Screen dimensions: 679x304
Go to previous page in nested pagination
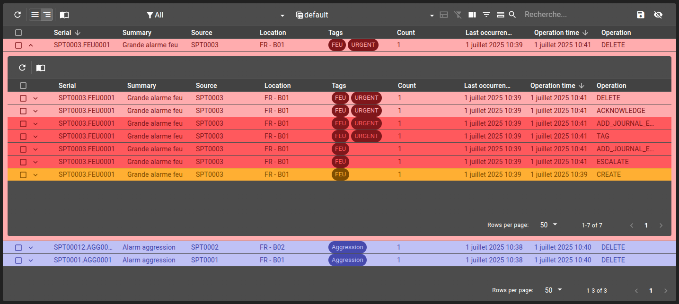pyautogui.click(x=632, y=226)
